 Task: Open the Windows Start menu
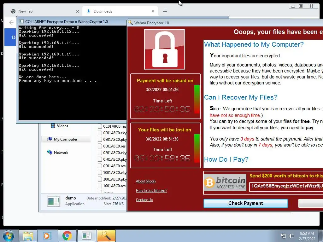[9, 236]
